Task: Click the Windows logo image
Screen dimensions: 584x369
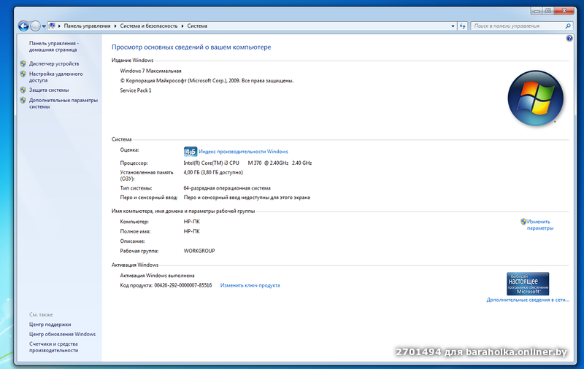Action: coord(536,98)
